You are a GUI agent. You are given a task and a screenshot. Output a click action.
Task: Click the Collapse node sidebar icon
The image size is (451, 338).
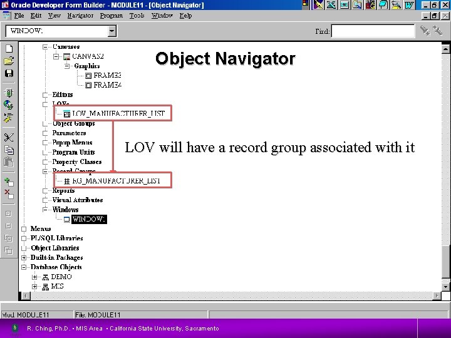tap(8, 226)
